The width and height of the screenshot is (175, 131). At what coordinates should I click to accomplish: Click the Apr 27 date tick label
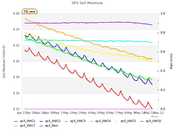click(22, 113)
